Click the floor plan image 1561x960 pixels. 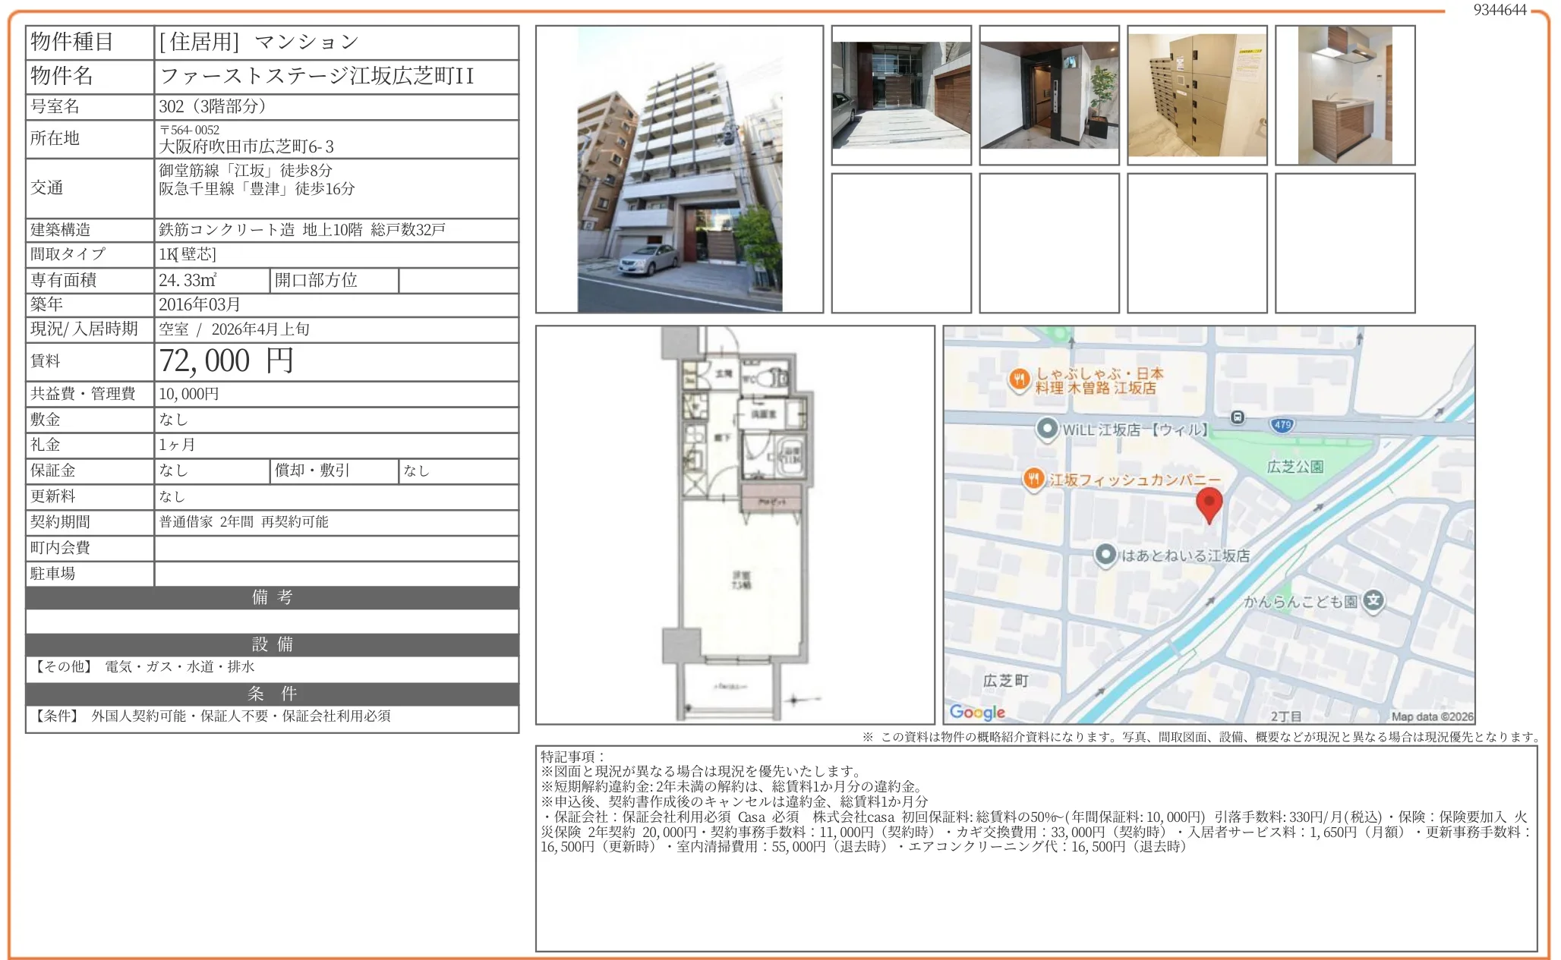point(735,524)
